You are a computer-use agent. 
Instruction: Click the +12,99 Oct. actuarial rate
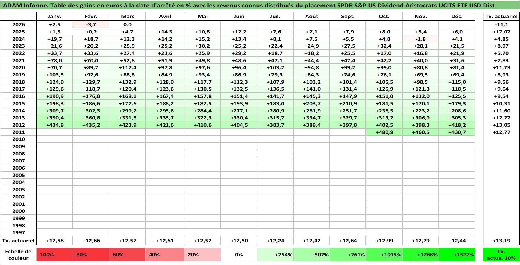384,241
